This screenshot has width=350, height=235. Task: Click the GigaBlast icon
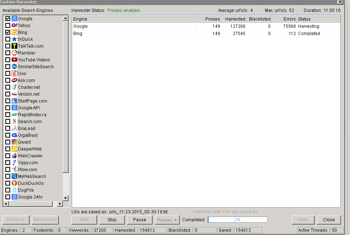[14, 135]
